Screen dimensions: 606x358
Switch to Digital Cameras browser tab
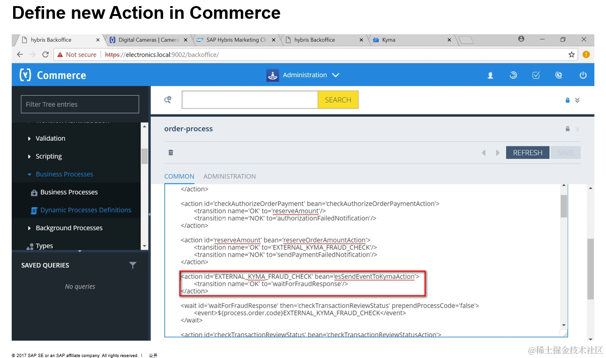point(148,40)
